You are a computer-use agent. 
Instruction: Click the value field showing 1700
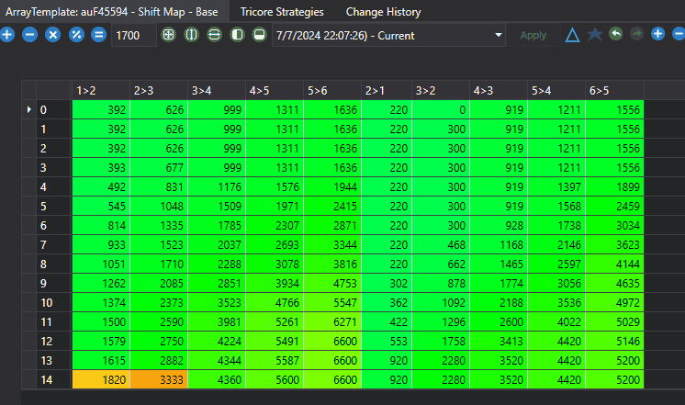click(134, 35)
